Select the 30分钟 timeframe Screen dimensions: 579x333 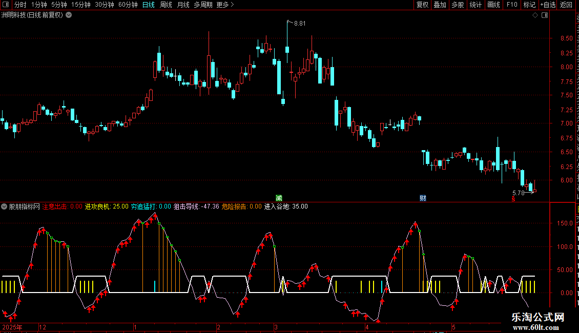[x=104, y=5]
